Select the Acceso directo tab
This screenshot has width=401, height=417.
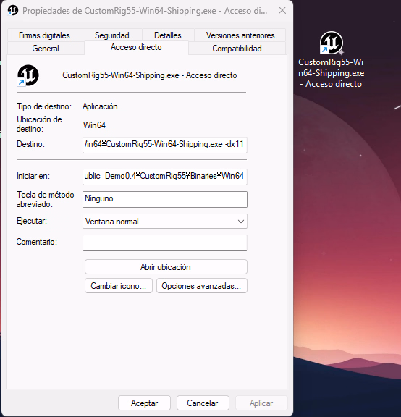coord(136,47)
